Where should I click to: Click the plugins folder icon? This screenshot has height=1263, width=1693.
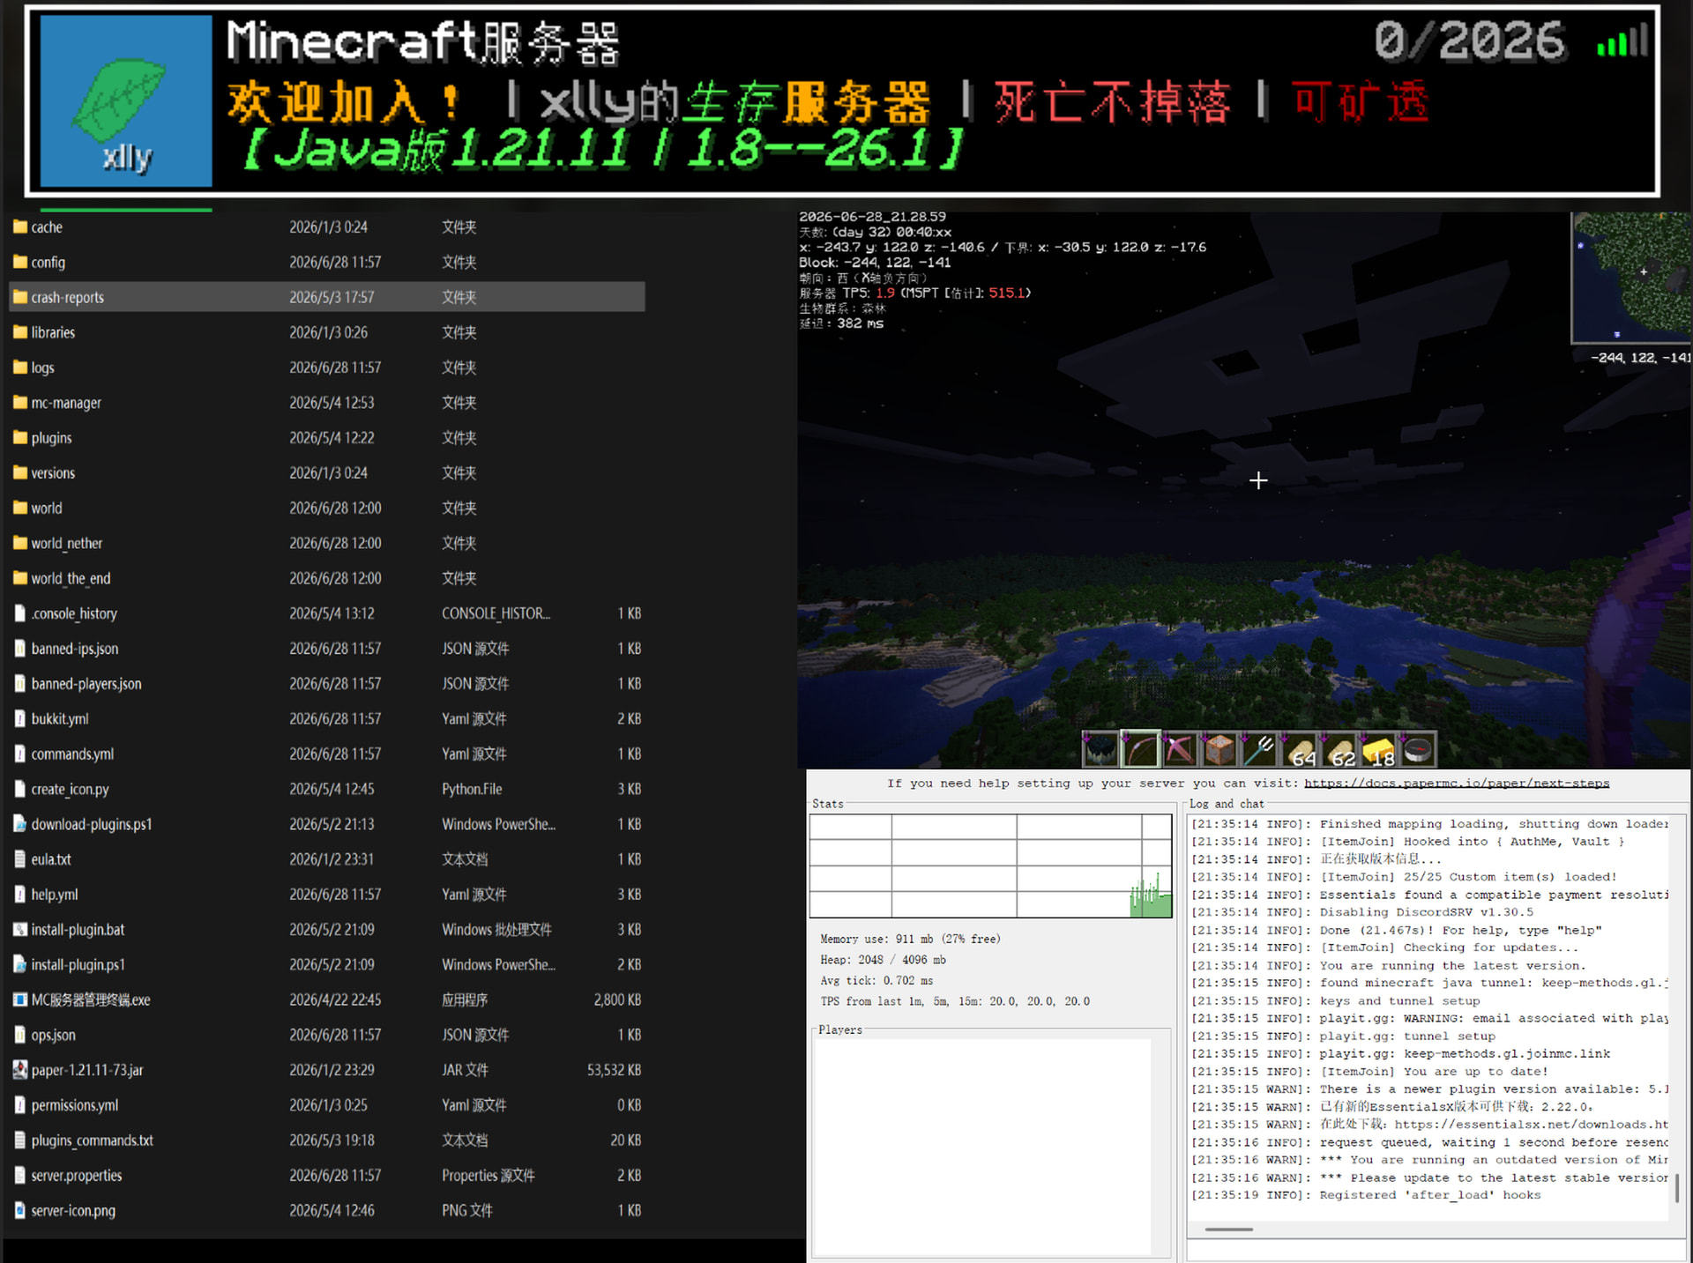(x=19, y=438)
